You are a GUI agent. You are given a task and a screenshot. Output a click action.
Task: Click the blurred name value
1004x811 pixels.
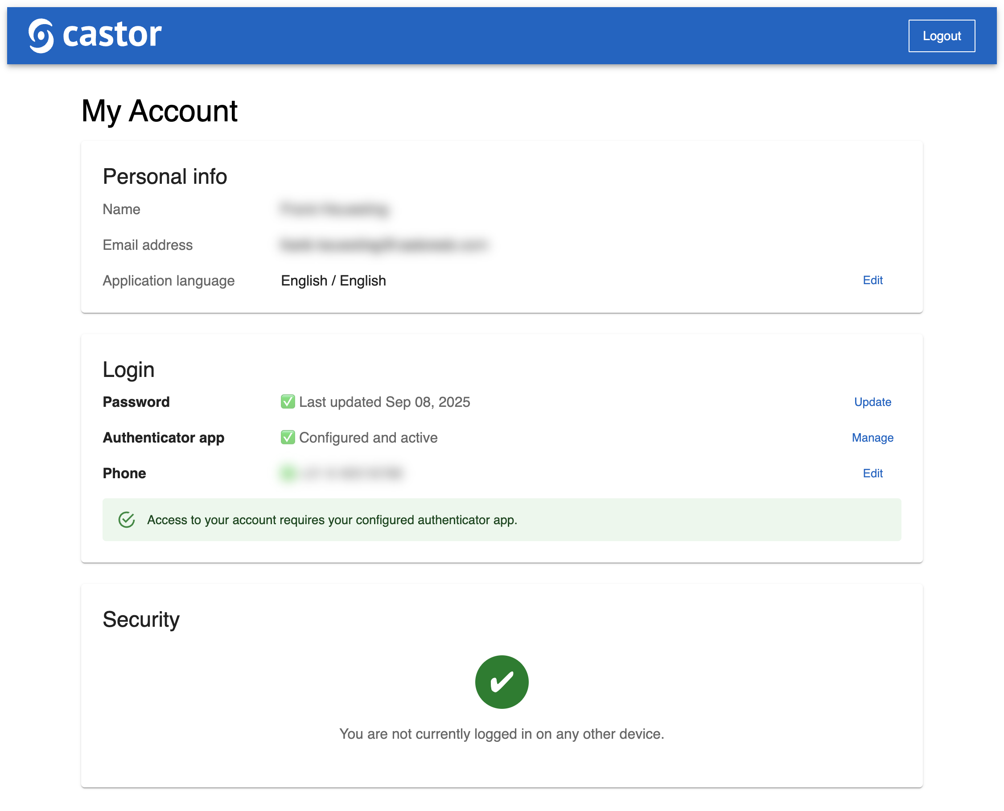point(334,209)
